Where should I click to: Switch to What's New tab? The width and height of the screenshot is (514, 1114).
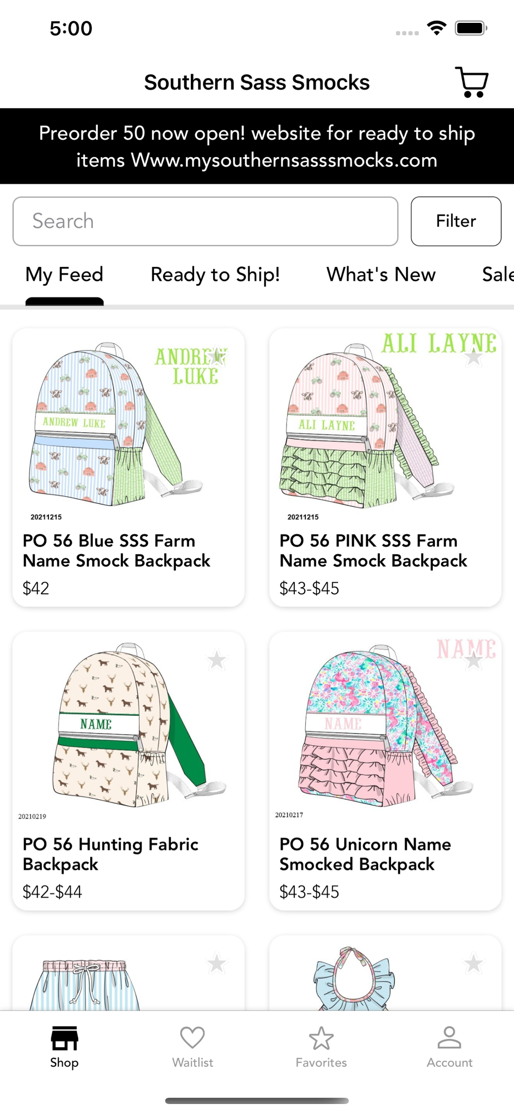(x=381, y=275)
